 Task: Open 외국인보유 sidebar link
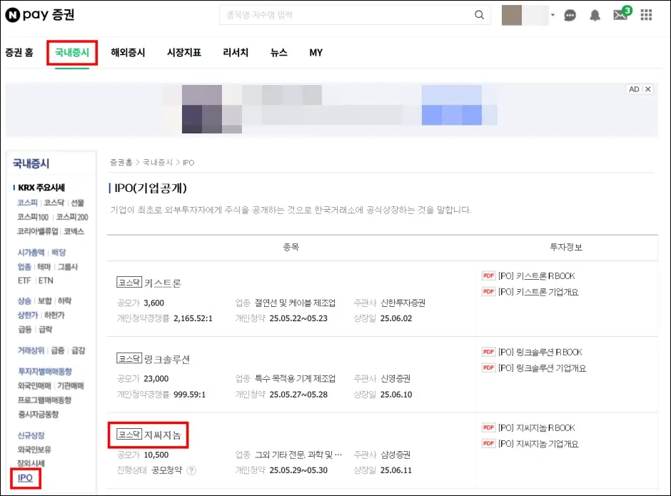pyautogui.click(x=34, y=450)
